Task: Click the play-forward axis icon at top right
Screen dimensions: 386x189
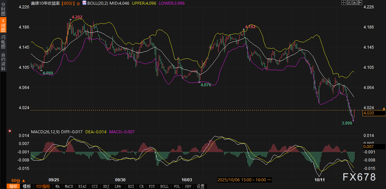Action: click(354, 3)
